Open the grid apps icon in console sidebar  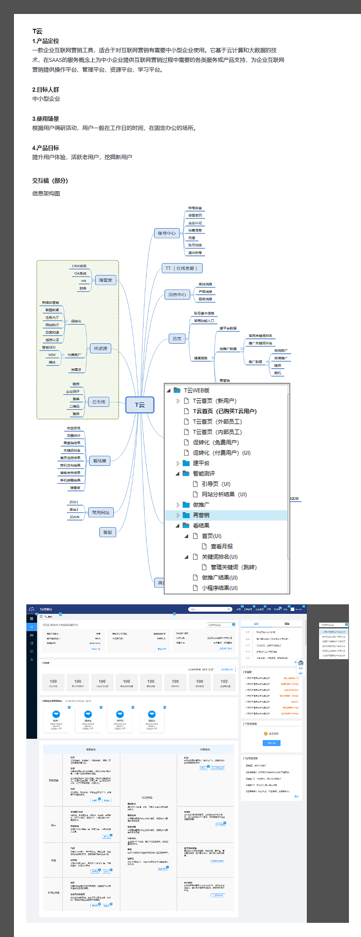[32, 619]
